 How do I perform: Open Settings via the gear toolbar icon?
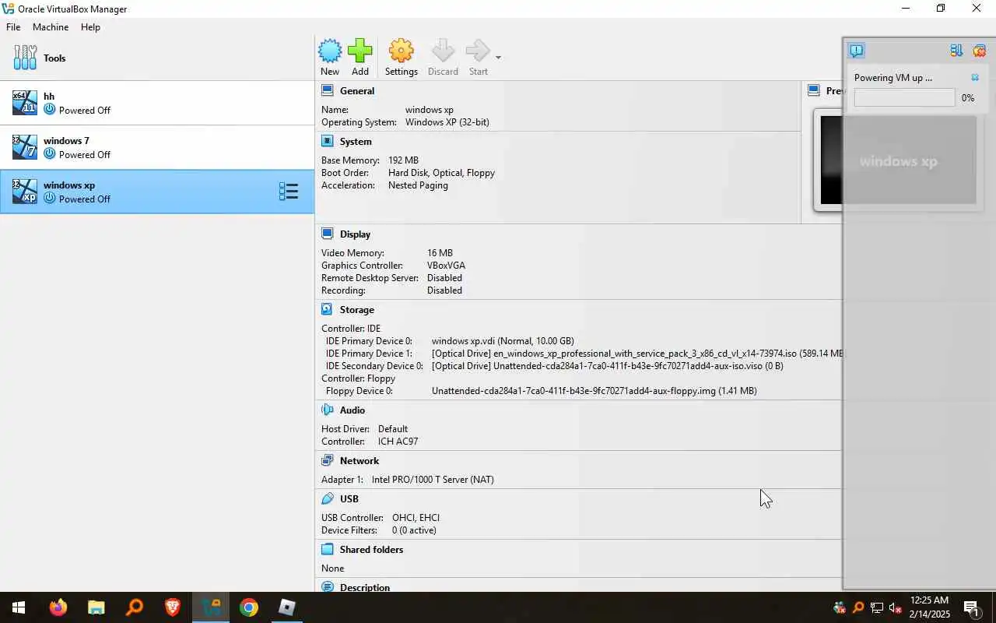401,58
